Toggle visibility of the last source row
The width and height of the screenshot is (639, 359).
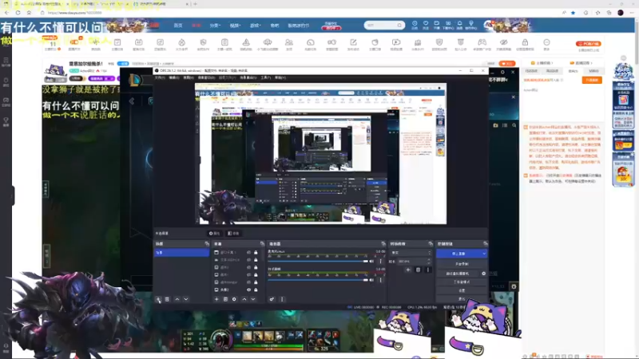[x=248, y=290]
